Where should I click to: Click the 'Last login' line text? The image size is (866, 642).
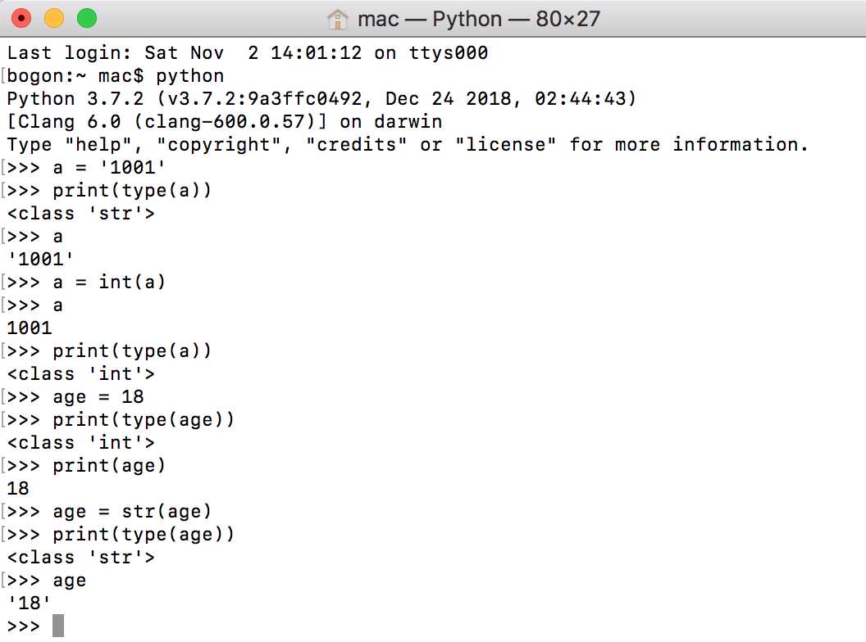tap(248, 53)
